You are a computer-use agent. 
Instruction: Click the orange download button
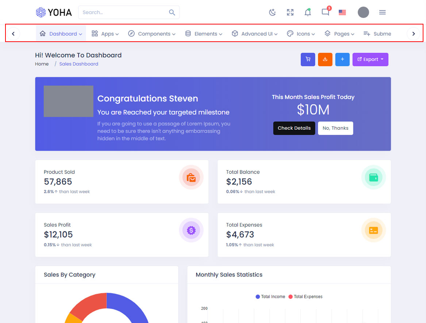click(325, 60)
